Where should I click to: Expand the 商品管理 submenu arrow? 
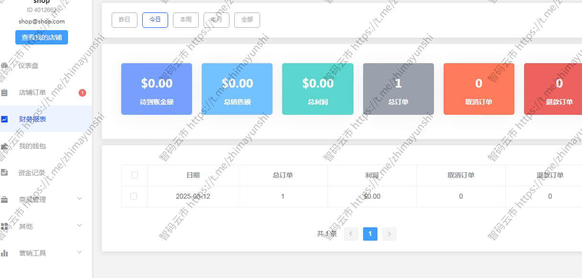[x=80, y=199]
